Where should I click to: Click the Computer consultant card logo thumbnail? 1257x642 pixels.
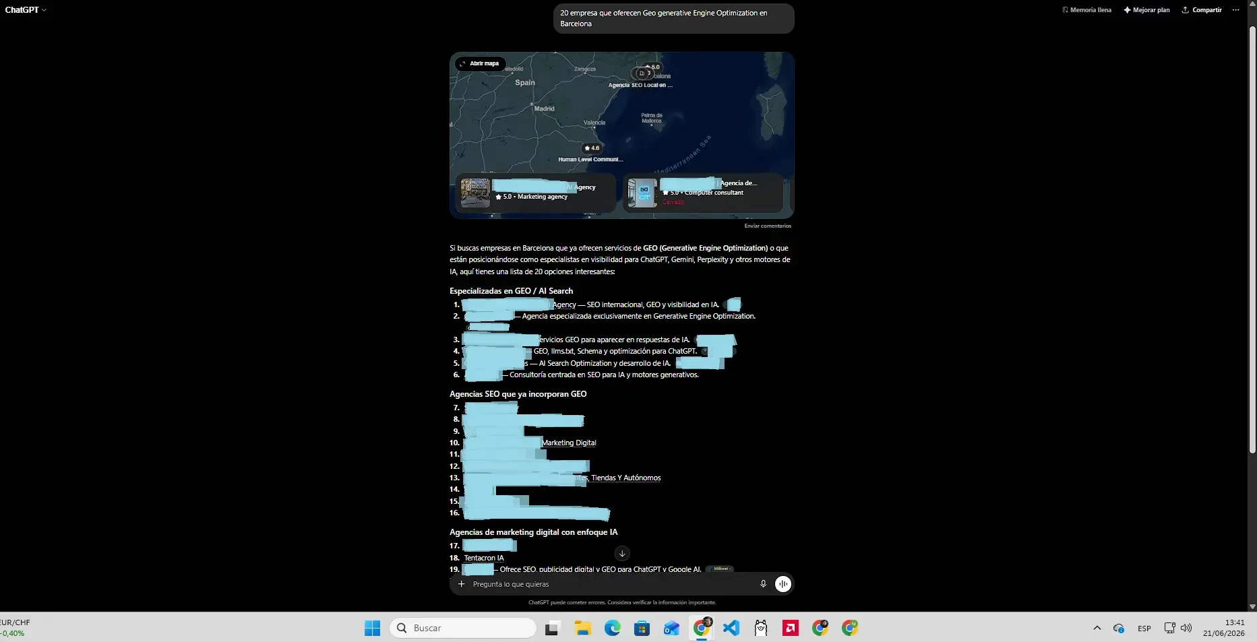coord(642,193)
